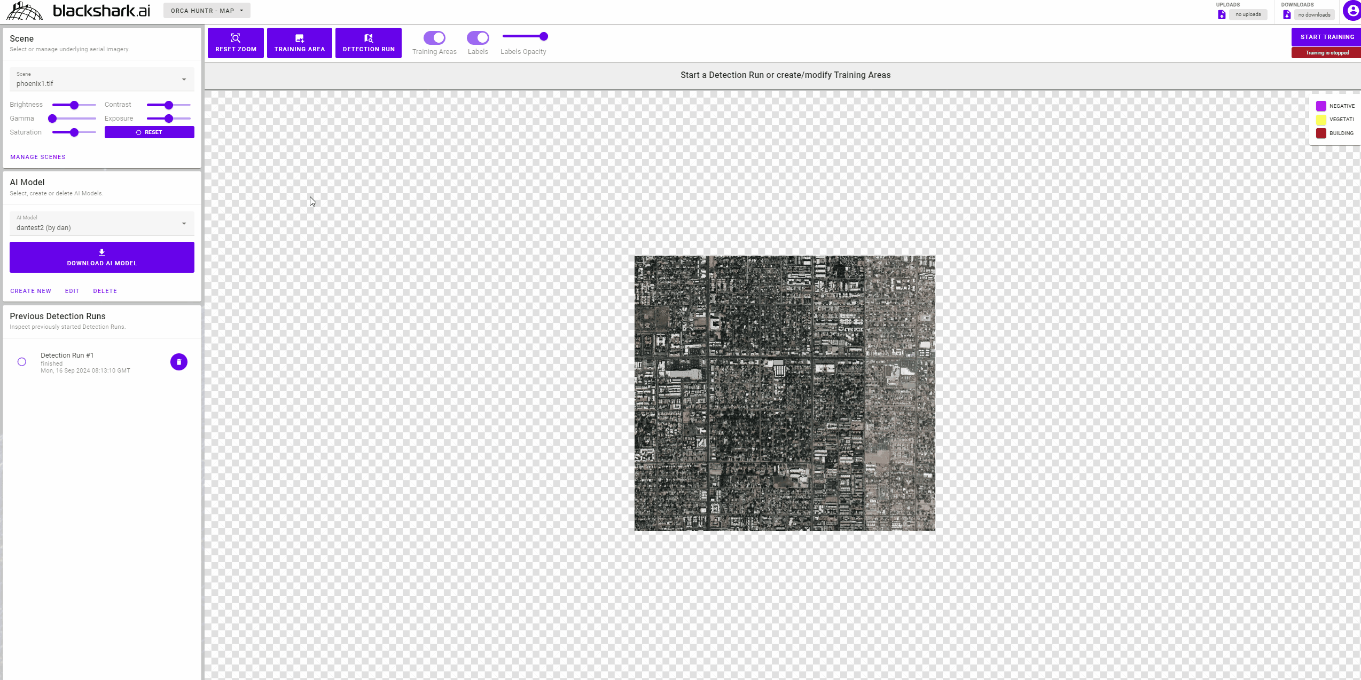Click the Exposure slider
1361x680 pixels.
coord(169,118)
